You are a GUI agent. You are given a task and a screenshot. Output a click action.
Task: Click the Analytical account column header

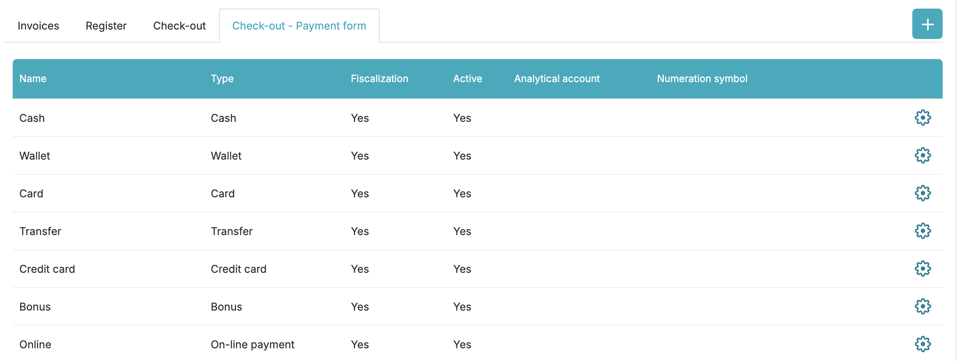557,79
